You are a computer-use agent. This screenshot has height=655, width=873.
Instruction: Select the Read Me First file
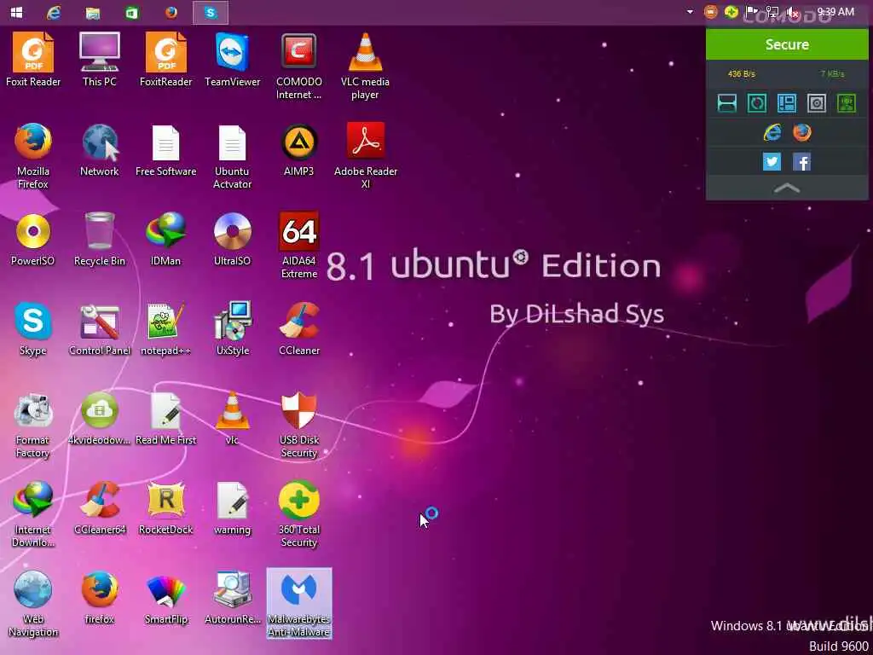(166, 419)
